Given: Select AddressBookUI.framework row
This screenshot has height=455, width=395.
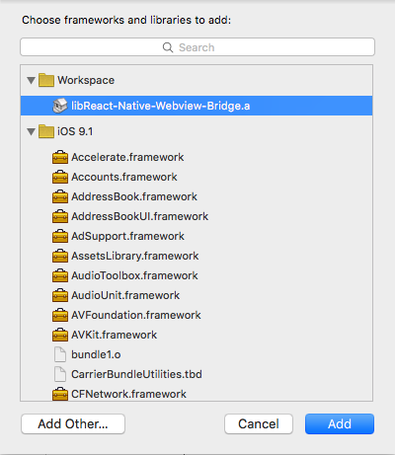Looking at the screenshot, I should [197, 216].
